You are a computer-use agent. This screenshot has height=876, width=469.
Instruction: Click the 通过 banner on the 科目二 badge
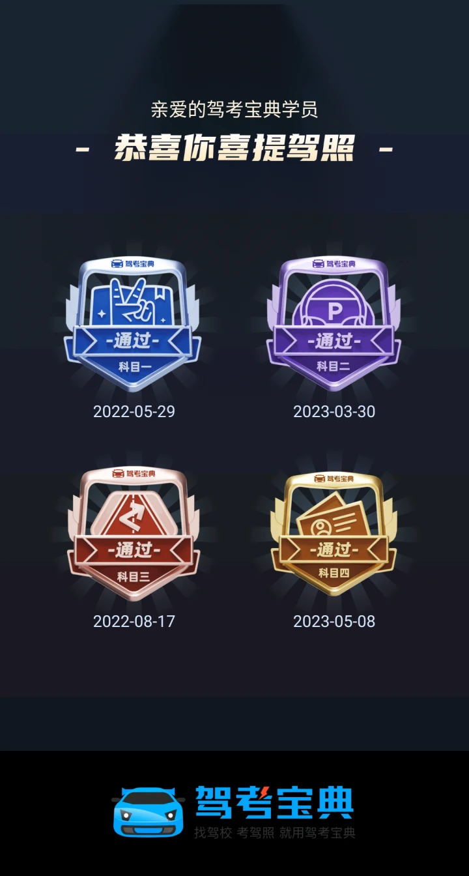tap(334, 341)
